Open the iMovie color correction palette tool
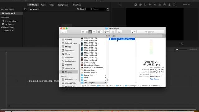199x112 pixels. (140, 5)
